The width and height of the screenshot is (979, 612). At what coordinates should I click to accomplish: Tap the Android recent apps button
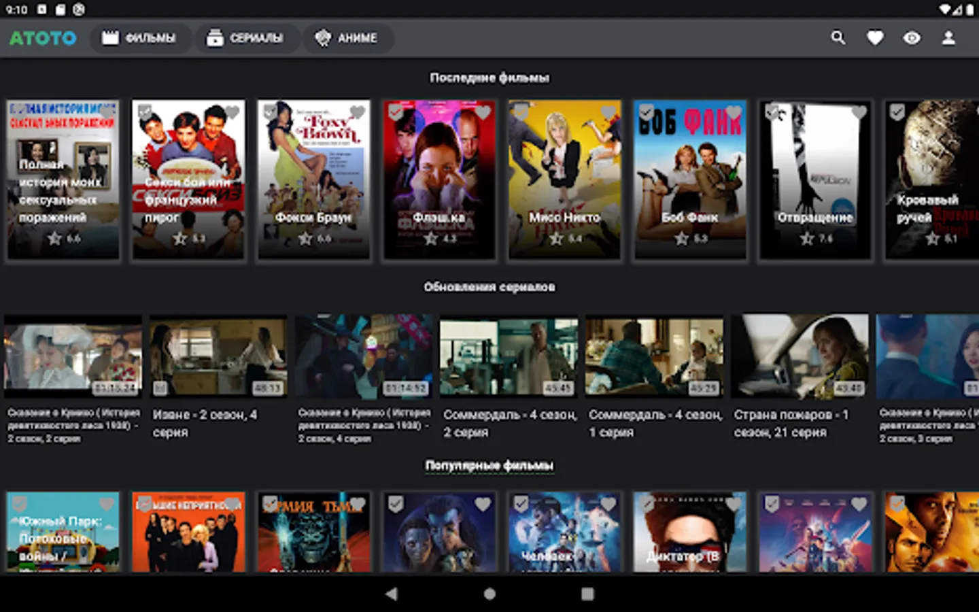click(587, 594)
